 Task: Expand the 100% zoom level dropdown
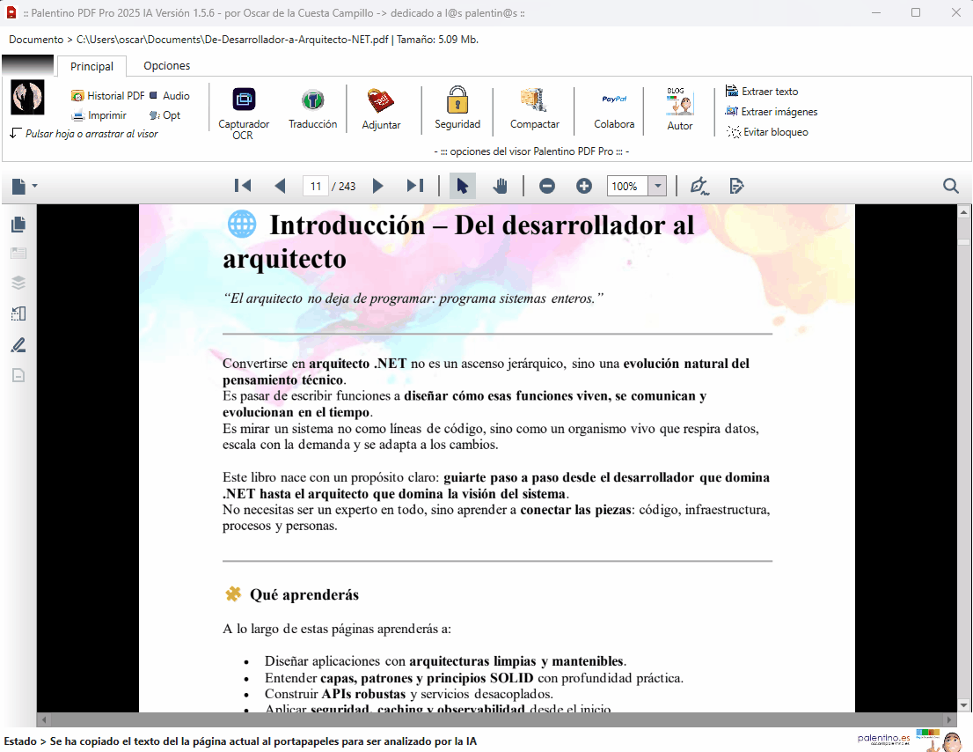coord(657,186)
